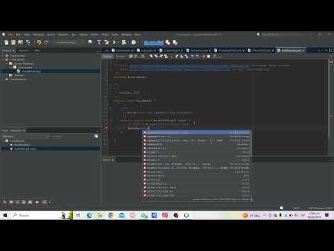Choose flush() in the completion list
Image resolution: width=334 pixels, height=251 pixels.
(x=197, y=160)
